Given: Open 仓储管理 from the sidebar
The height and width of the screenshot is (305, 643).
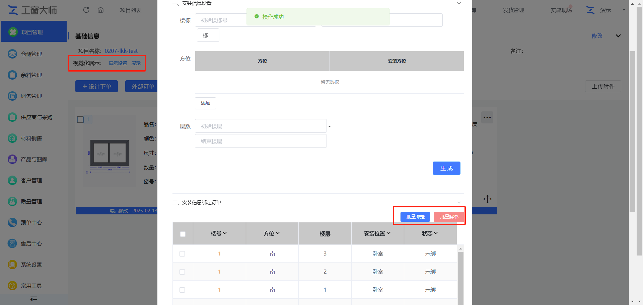Looking at the screenshot, I should pyautogui.click(x=31, y=54).
